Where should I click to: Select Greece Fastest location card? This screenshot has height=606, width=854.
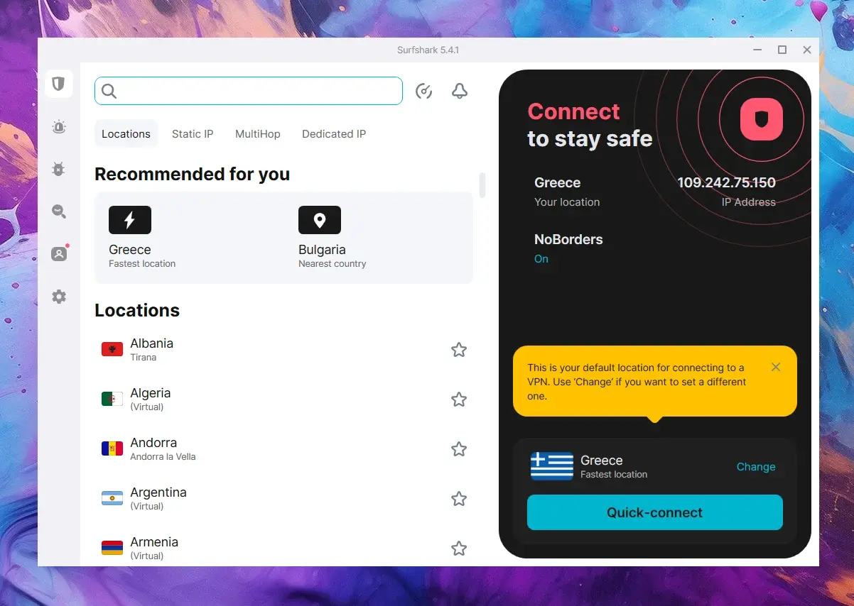(189, 238)
